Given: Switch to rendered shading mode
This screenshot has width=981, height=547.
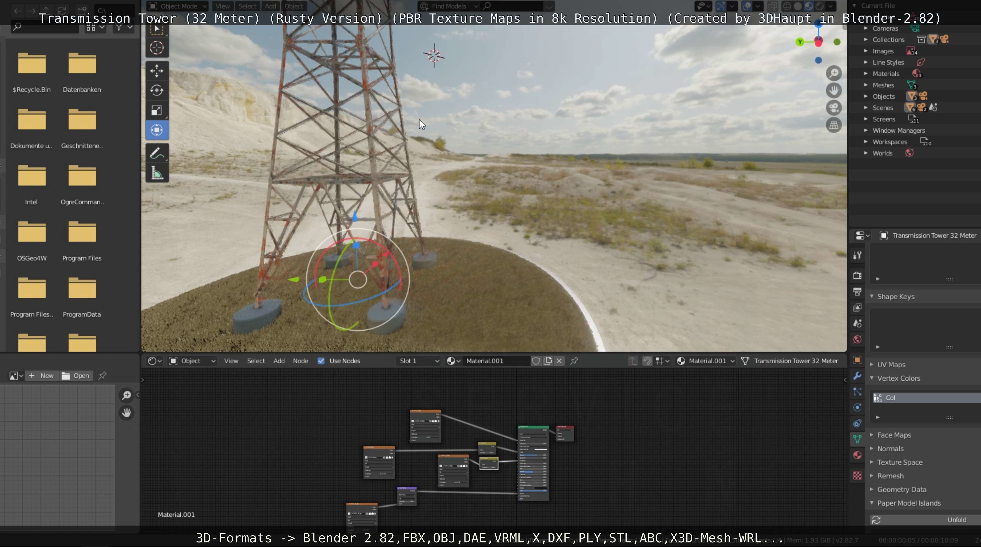Looking at the screenshot, I should pyautogui.click(x=820, y=6).
